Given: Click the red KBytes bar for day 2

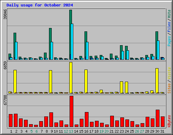Looking at the screenshot, I should [16, 120].
